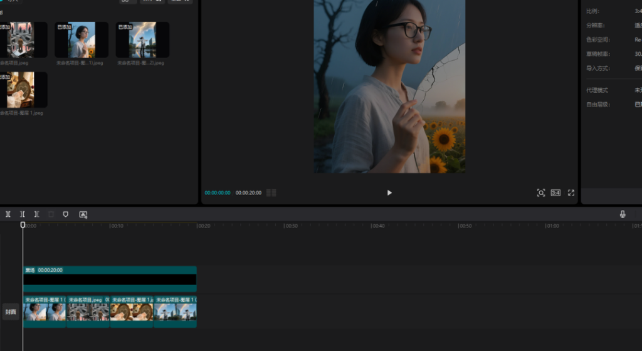Click the shield marker icon in timeline toolbar
The image size is (642, 351).
[65, 214]
